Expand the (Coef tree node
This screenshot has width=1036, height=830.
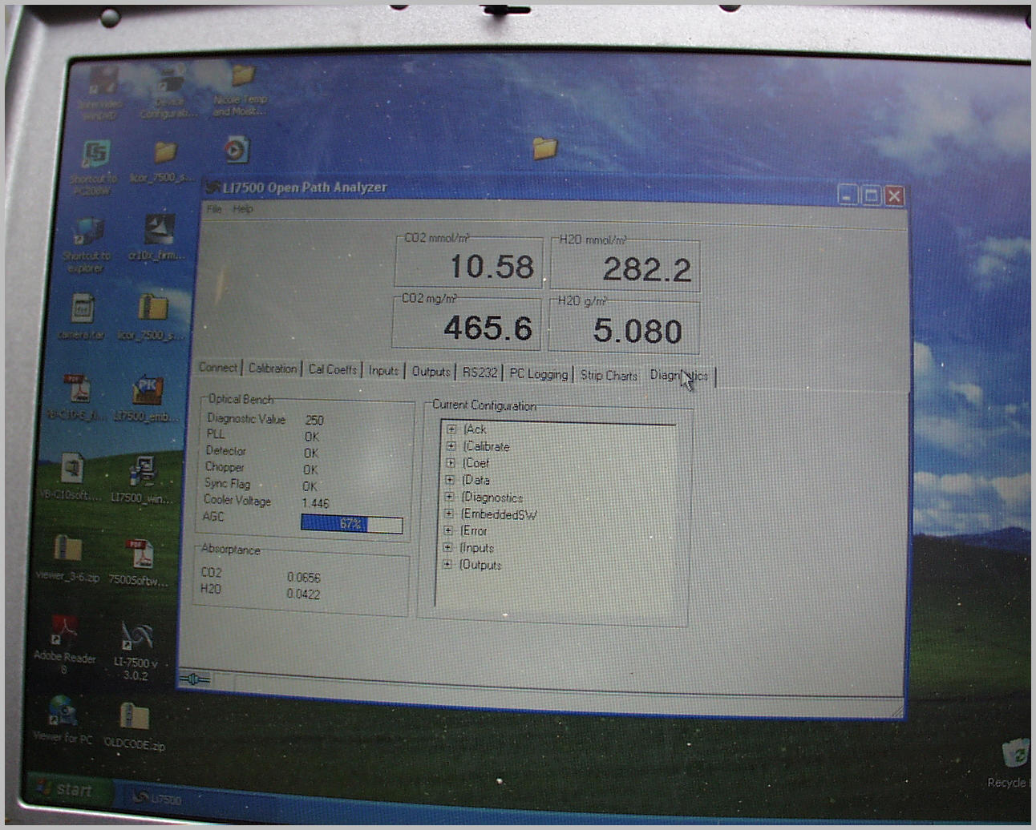point(450,463)
